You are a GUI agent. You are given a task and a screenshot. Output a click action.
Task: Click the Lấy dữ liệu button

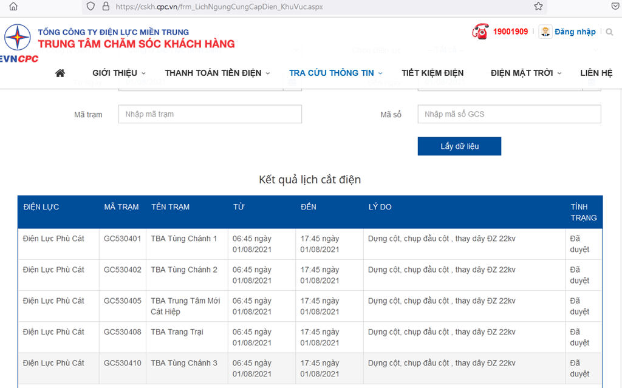(x=459, y=146)
